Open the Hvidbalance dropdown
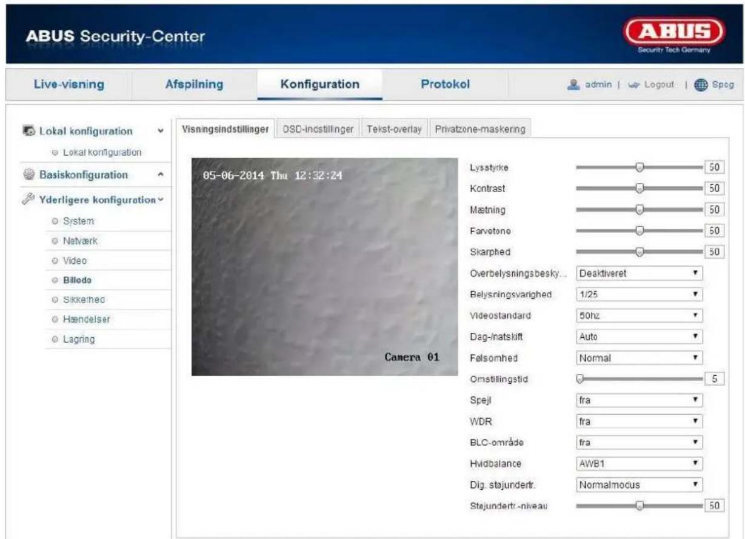The height and width of the screenshot is (539, 745). [x=638, y=464]
